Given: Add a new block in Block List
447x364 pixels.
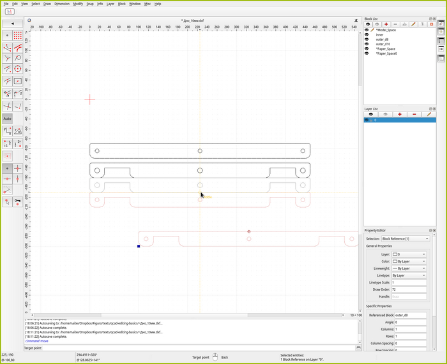Looking at the screenshot, I should point(386,24).
